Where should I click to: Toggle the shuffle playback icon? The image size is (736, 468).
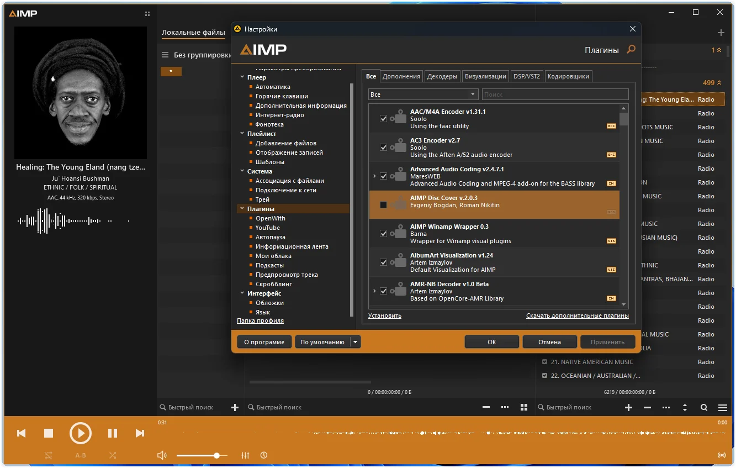click(113, 455)
